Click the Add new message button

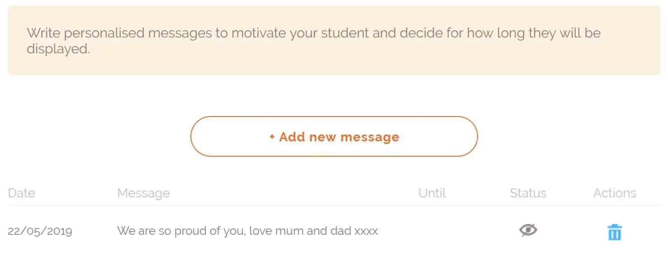tap(334, 136)
